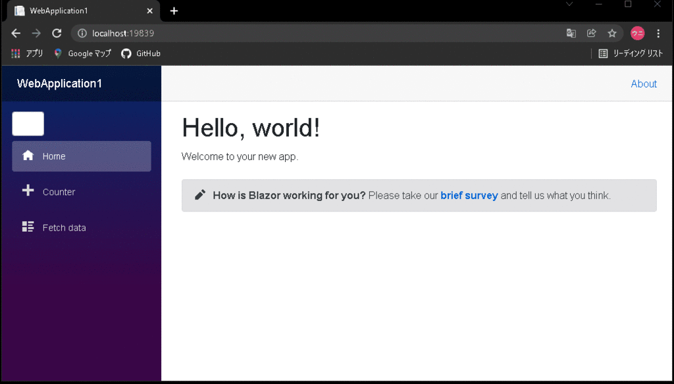Click the share icon in the toolbar
The height and width of the screenshot is (384, 674).
tap(592, 33)
